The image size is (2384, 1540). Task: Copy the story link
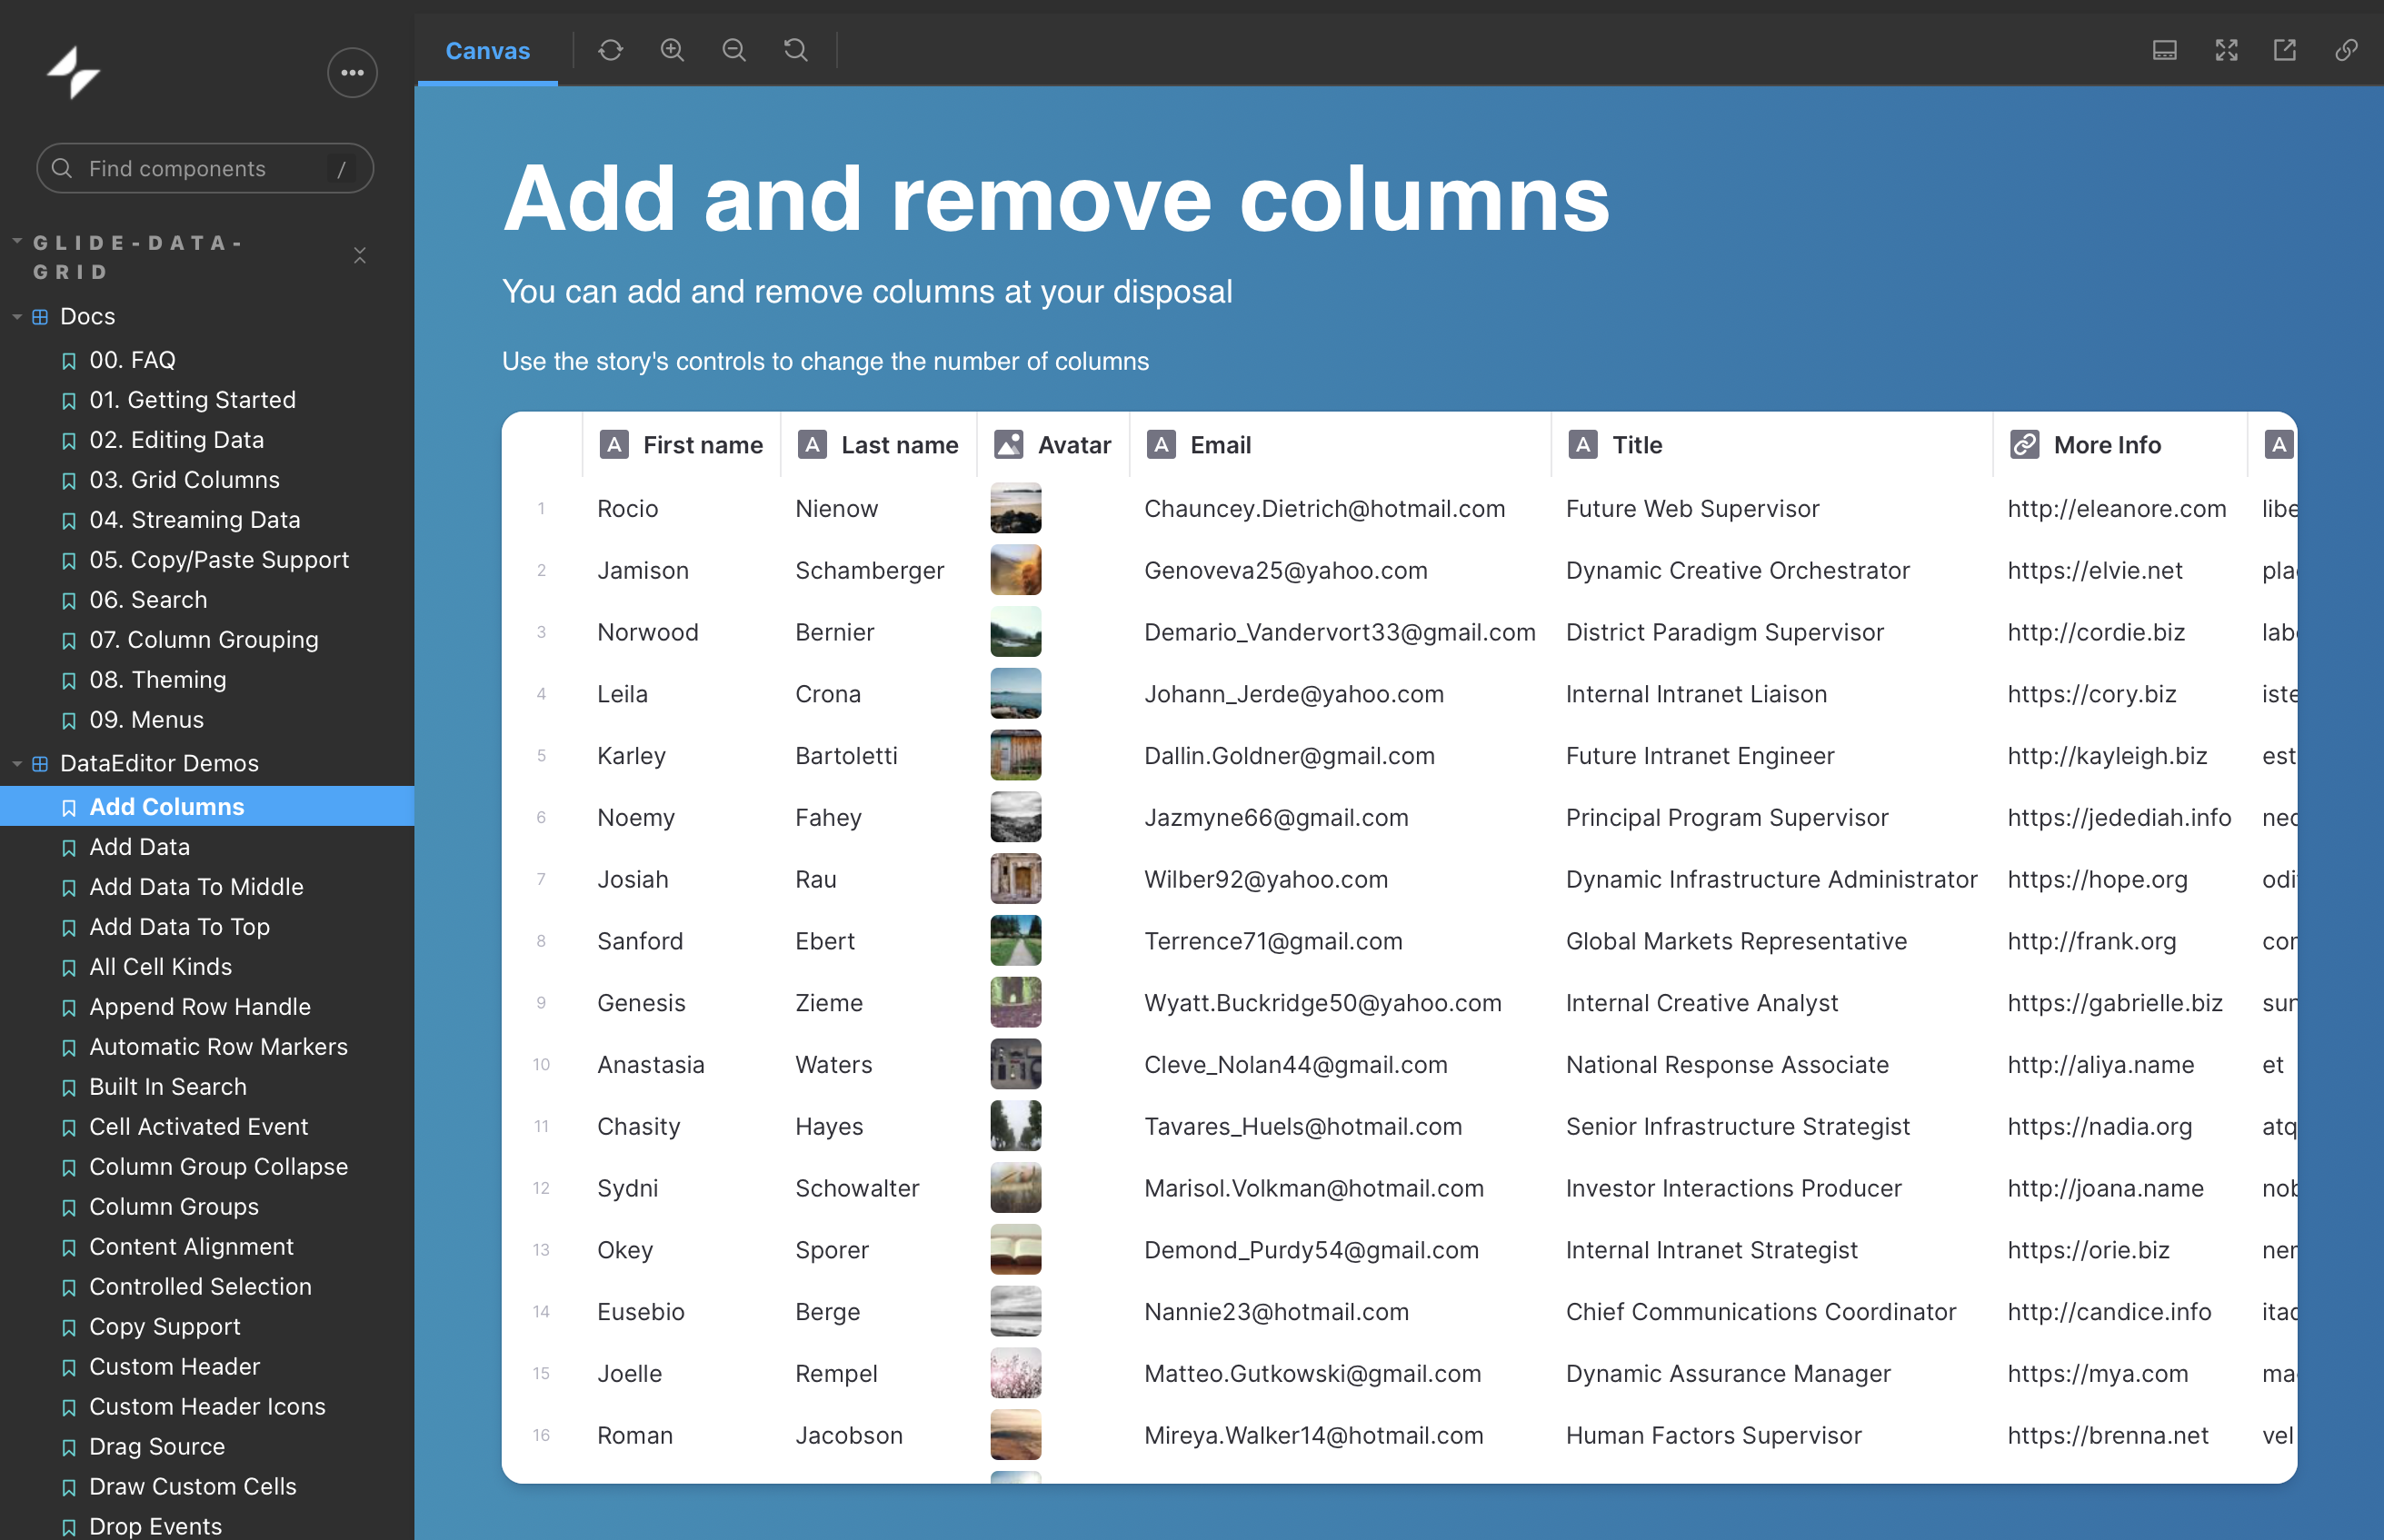[x=2347, y=49]
